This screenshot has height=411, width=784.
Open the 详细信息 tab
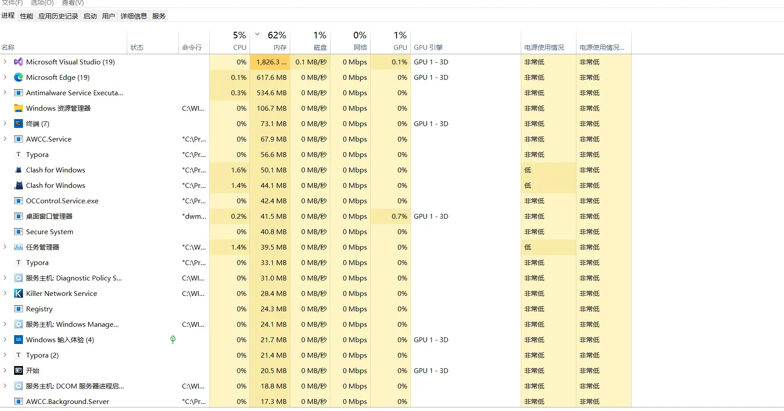133,16
